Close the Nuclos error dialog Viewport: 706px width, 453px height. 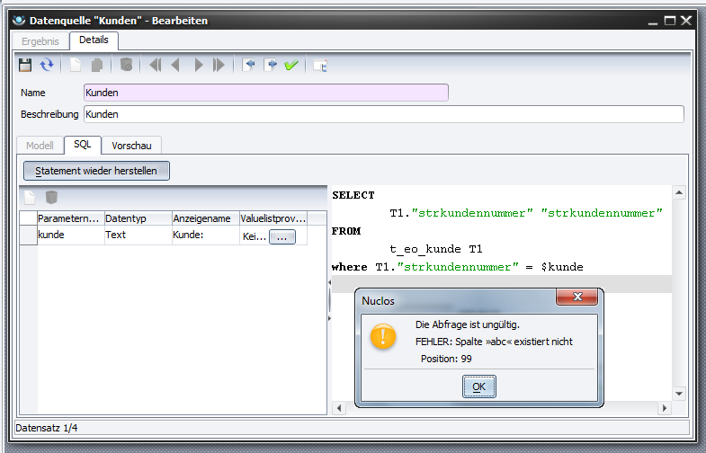point(577,297)
